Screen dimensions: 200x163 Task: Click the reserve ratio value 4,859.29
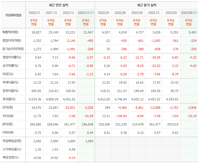(x=52, y=99)
